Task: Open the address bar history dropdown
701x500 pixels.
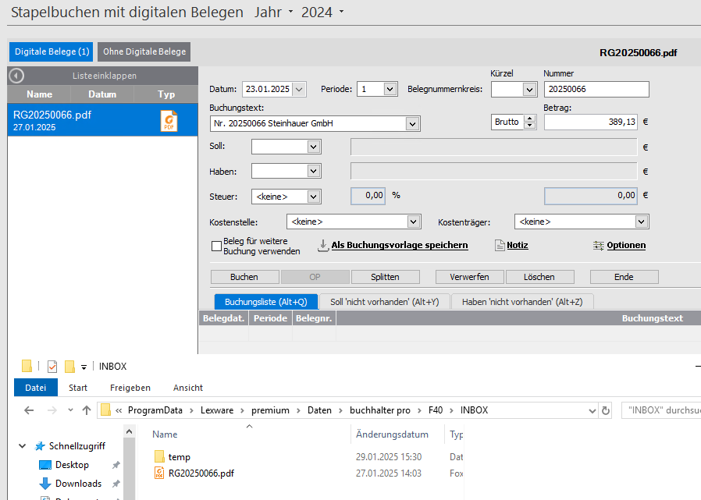Action: [592, 410]
